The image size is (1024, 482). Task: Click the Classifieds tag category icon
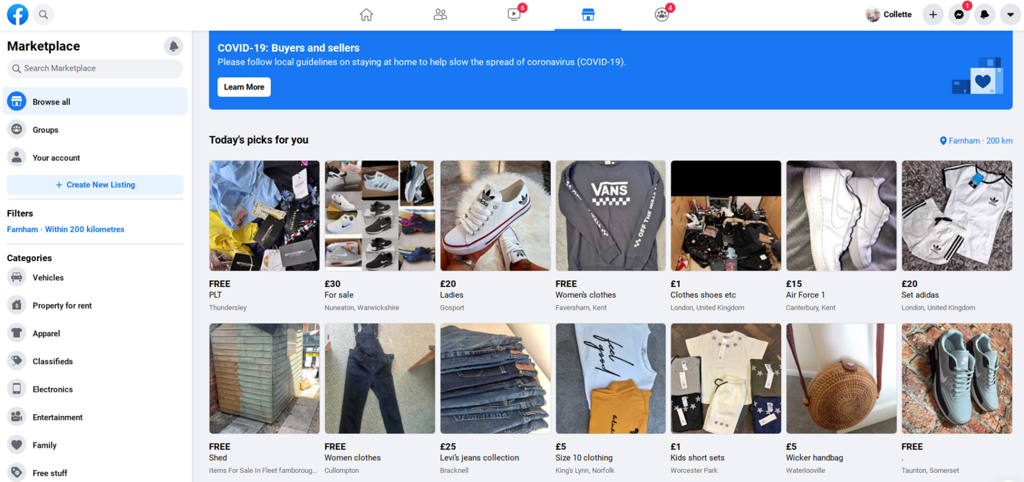coord(17,361)
